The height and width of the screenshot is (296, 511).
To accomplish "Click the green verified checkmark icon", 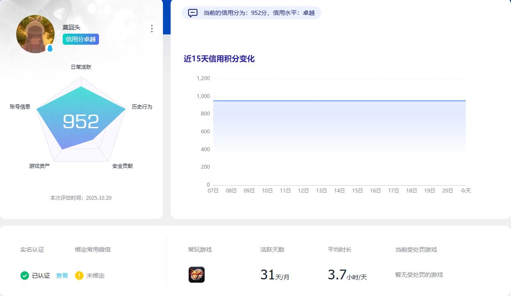I will tap(25, 276).
